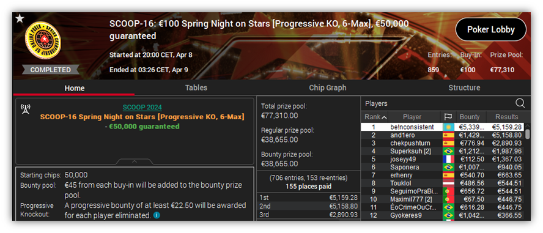Click the broadcast antenna icon
Viewport: 543px width, 233px height.
point(26,109)
